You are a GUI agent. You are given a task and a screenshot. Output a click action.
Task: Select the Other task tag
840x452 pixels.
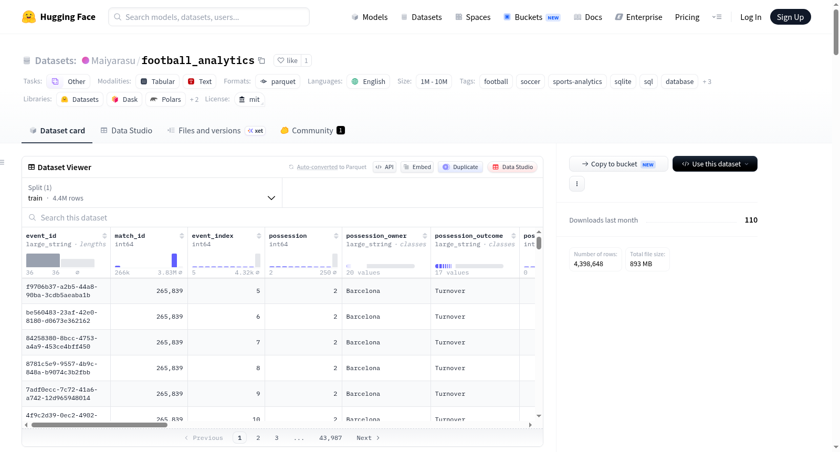[68, 81]
